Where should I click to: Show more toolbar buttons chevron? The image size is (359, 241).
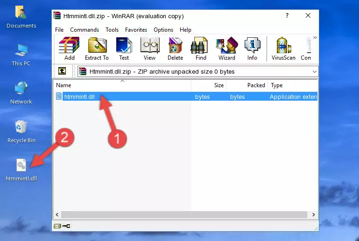[x=315, y=37]
